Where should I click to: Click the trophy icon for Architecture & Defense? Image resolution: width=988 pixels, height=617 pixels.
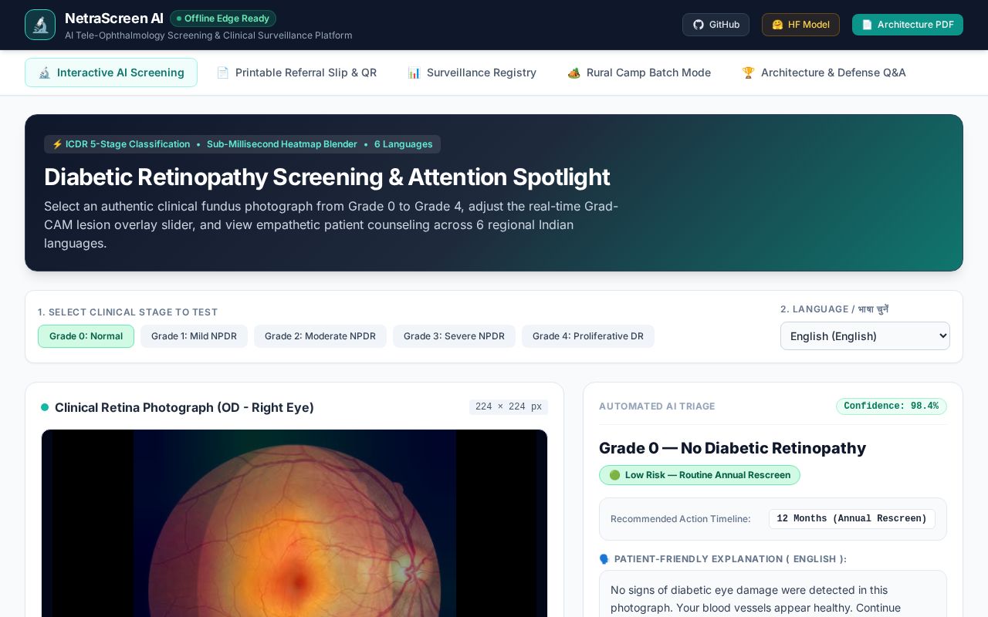coord(748,72)
